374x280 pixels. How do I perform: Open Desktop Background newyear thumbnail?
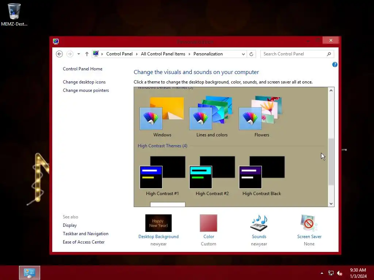click(159, 223)
